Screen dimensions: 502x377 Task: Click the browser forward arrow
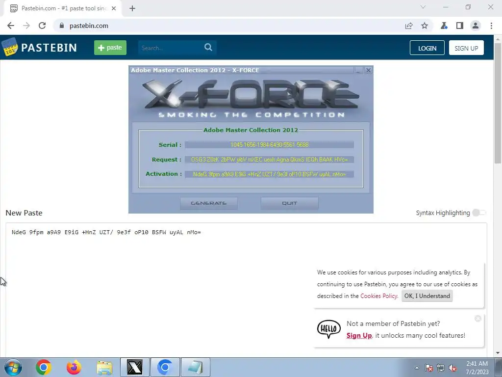26,26
